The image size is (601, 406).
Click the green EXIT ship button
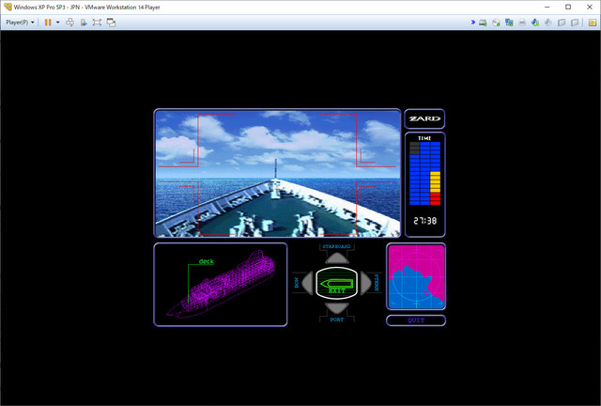point(336,283)
